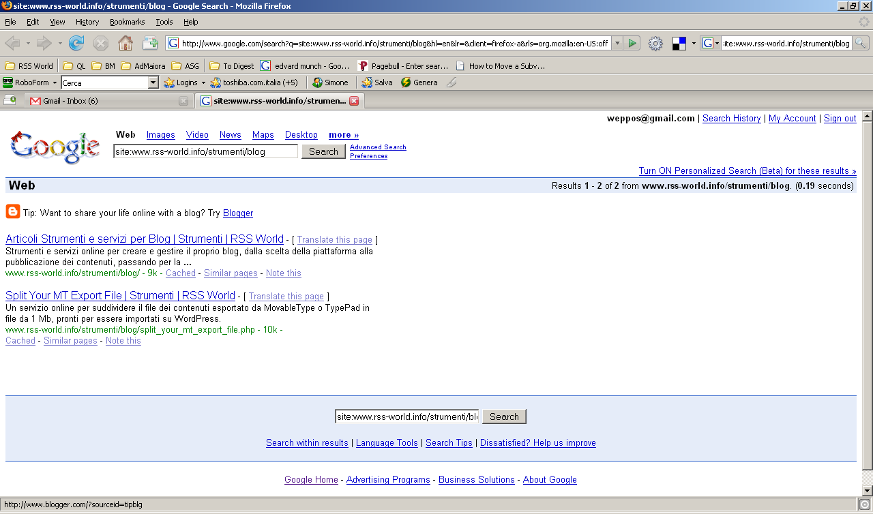Viewport: 873px width, 514px height.
Task: Open the Maps search link
Action: (263, 135)
